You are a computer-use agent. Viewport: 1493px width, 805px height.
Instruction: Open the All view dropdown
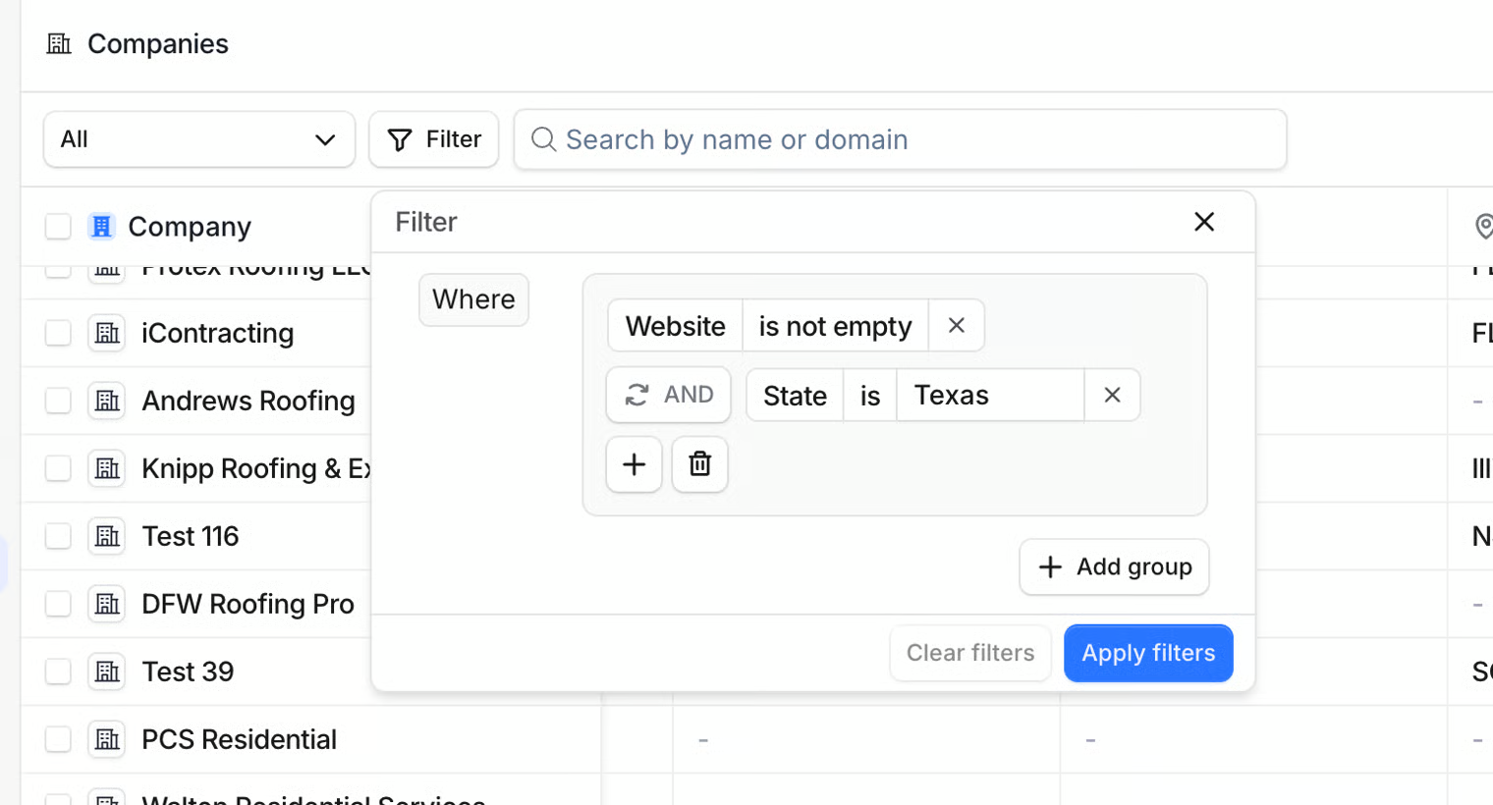198,139
